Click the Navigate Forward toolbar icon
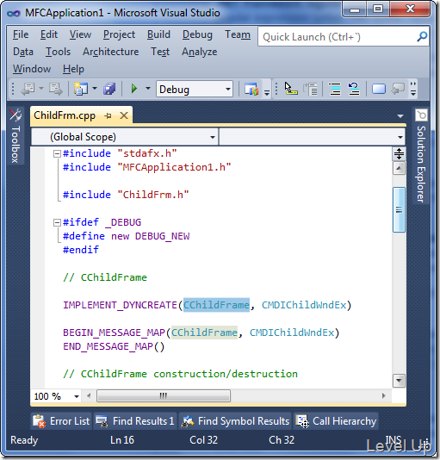Viewport: 440px width, 460px height. coord(55,89)
